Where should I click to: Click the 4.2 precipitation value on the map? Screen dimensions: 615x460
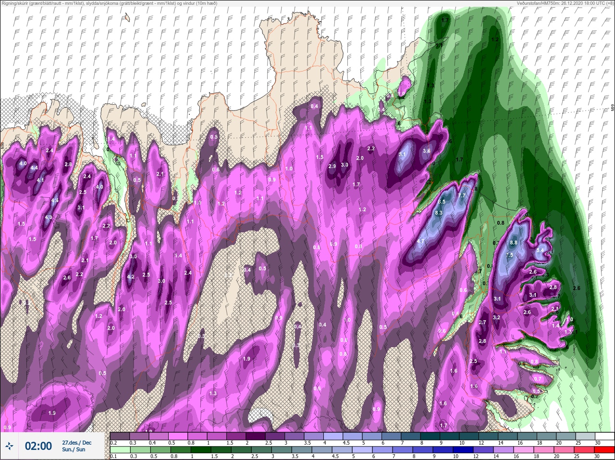click(x=130, y=277)
